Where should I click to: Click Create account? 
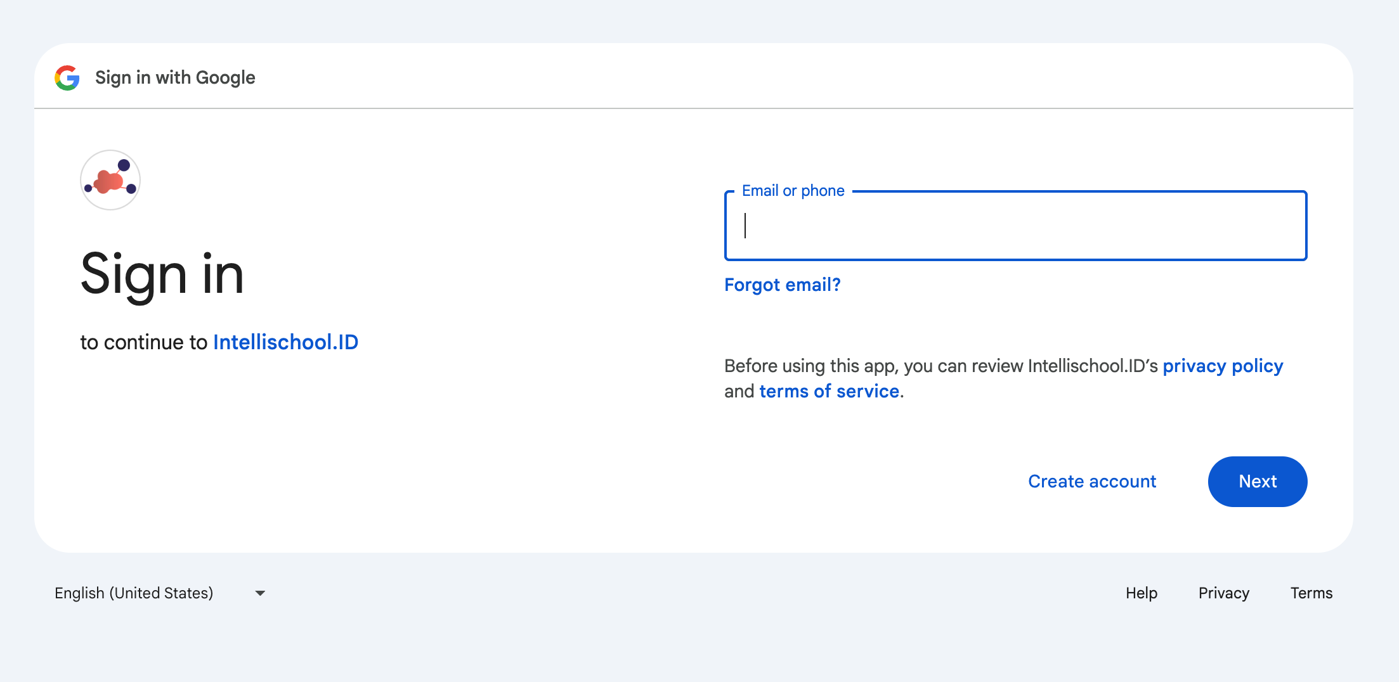point(1091,482)
